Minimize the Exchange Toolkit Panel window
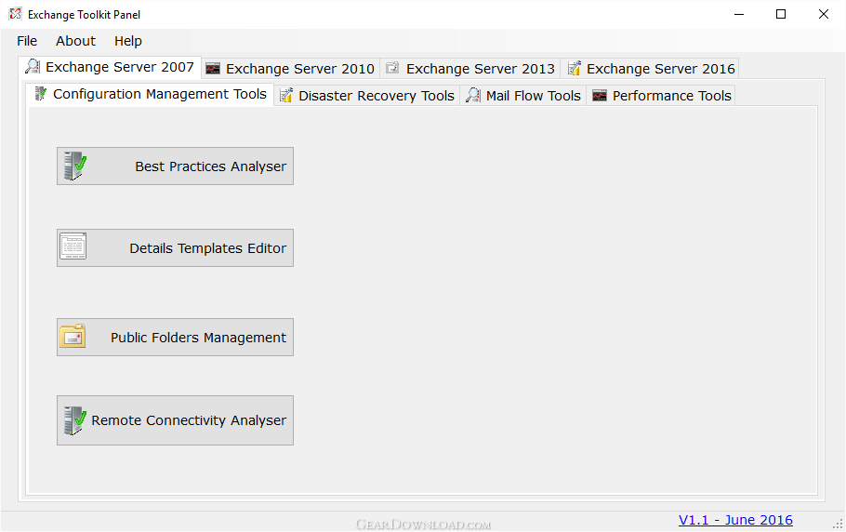Image resolution: width=846 pixels, height=532 pixels. 739,15
